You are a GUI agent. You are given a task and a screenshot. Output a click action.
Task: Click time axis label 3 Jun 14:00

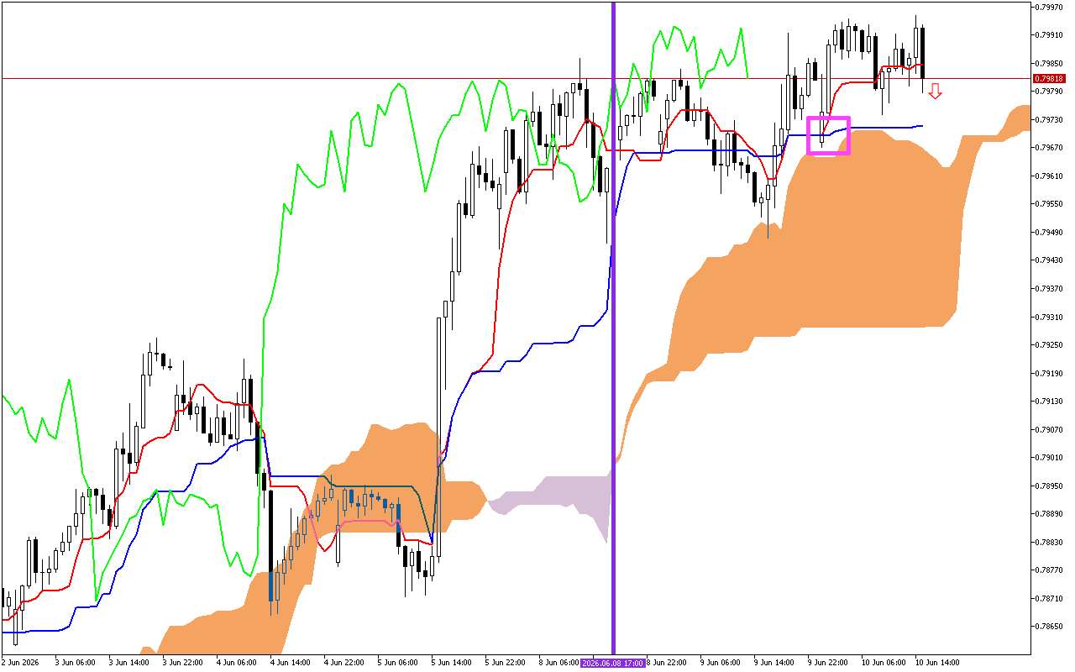click(128, 663)
